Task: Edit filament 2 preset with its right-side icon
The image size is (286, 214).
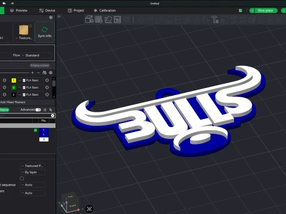Action: (x=47, y=80)
